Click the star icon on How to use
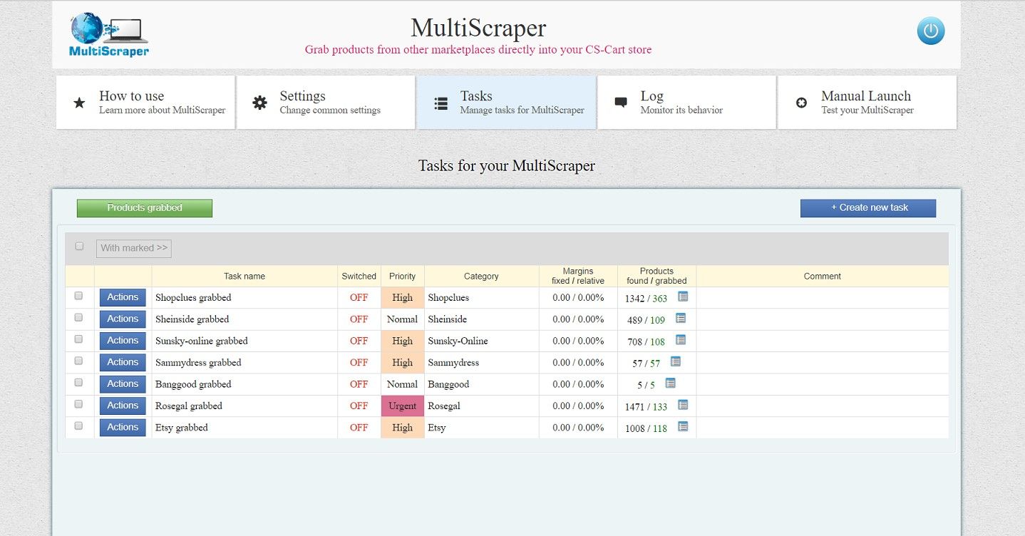The height and width of the screenshot is (536, 1025). (x=79, y=103)
